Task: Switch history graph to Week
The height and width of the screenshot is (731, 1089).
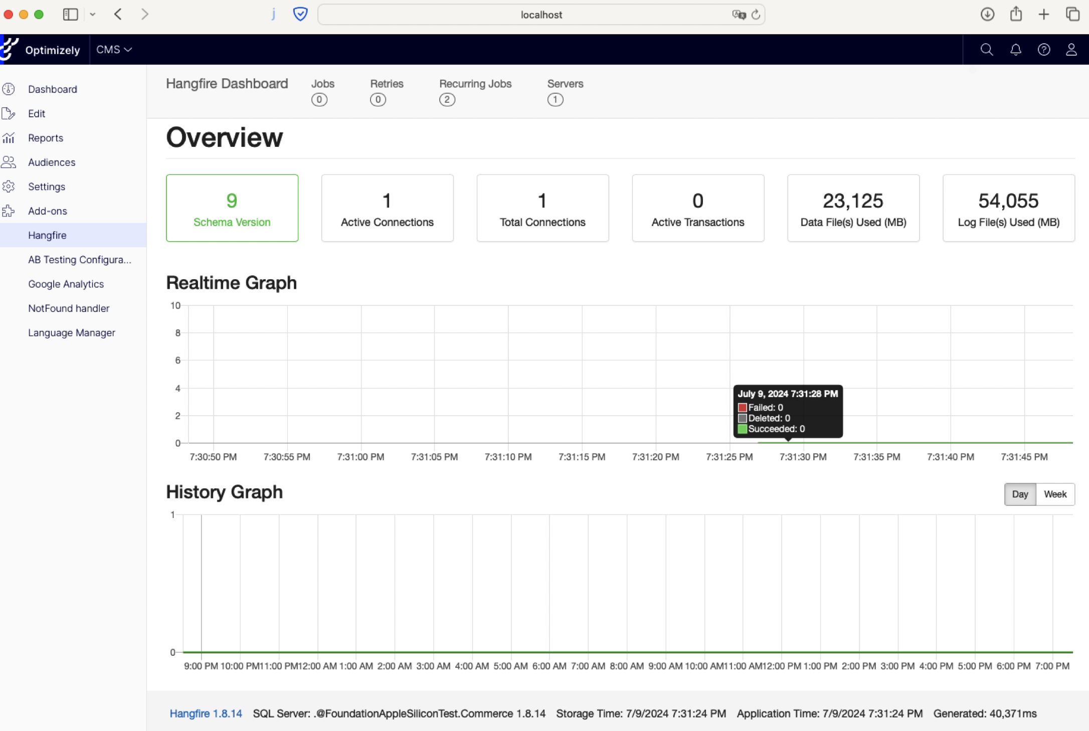Action: [1055, 494]
